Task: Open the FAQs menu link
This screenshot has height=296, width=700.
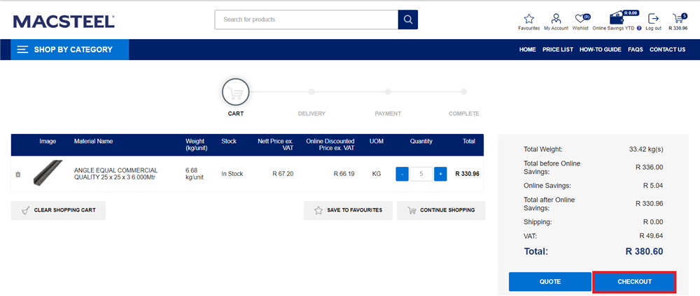Action: click(x=635, y=50)
